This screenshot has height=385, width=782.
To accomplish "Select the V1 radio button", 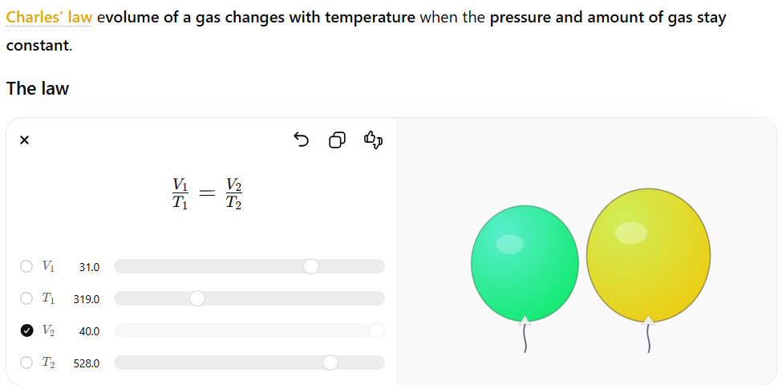I will (x=26, y=266).
